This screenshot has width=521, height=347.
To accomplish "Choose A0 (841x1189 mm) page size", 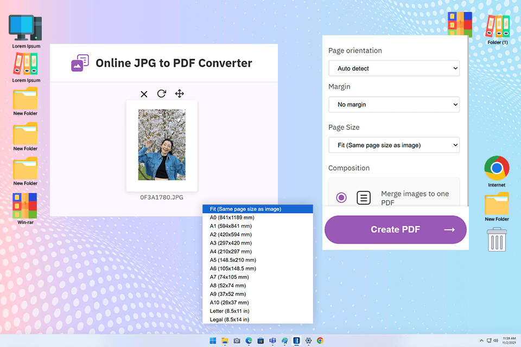I will [x=258, y=217].
